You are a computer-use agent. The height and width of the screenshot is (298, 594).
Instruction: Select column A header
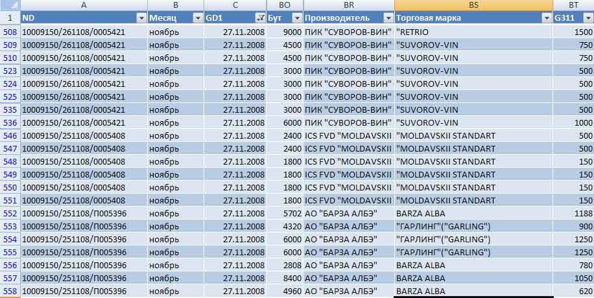click(84, 5)
